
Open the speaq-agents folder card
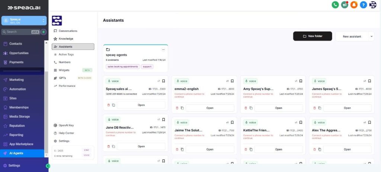coord(135,58)
